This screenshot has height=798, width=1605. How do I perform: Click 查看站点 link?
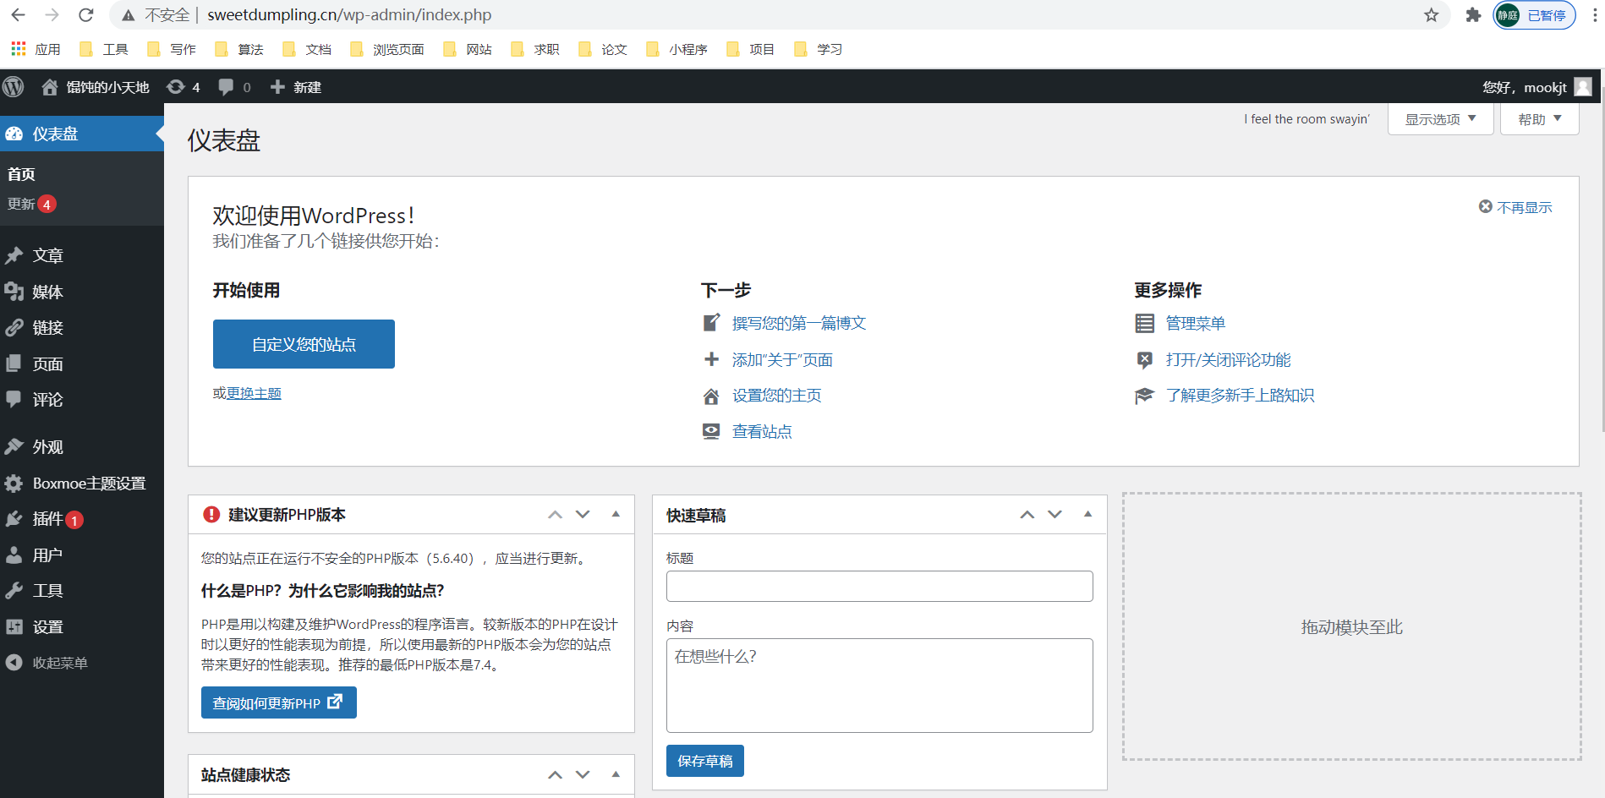pos(762,432)
